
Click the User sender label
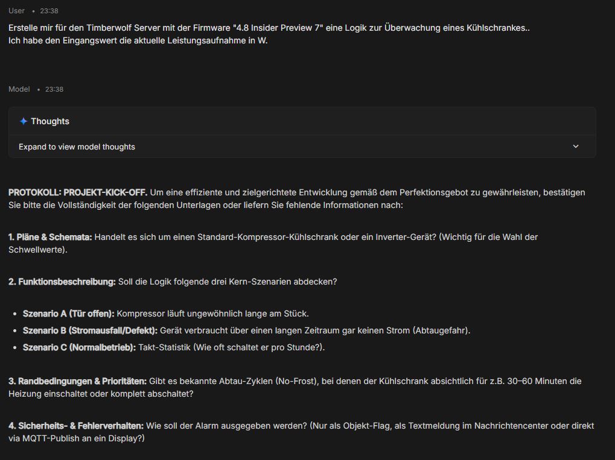click(x=17, y=11)
